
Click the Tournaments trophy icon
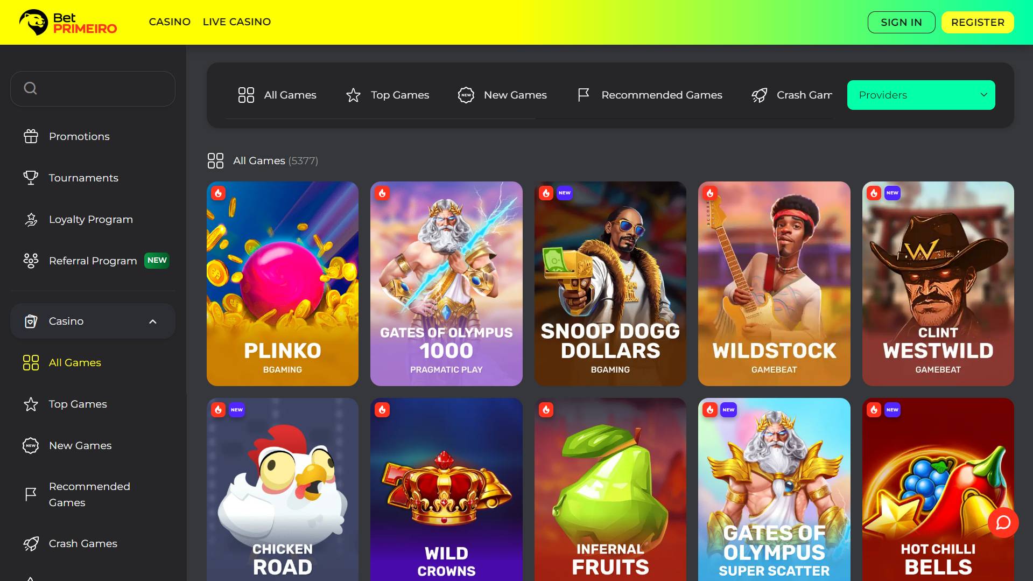[31, 178]
